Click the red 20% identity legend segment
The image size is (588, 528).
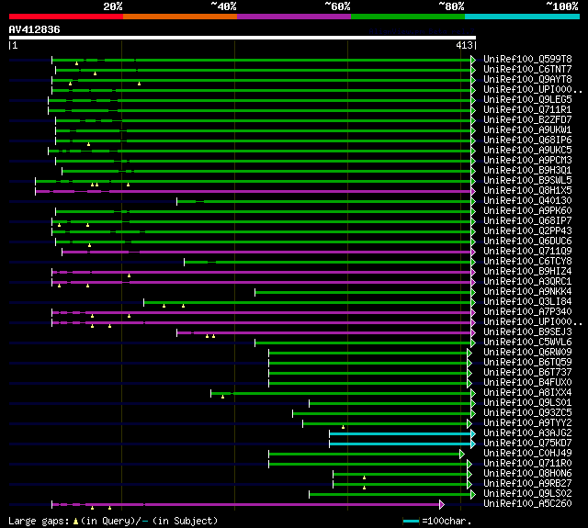point(66,17)
